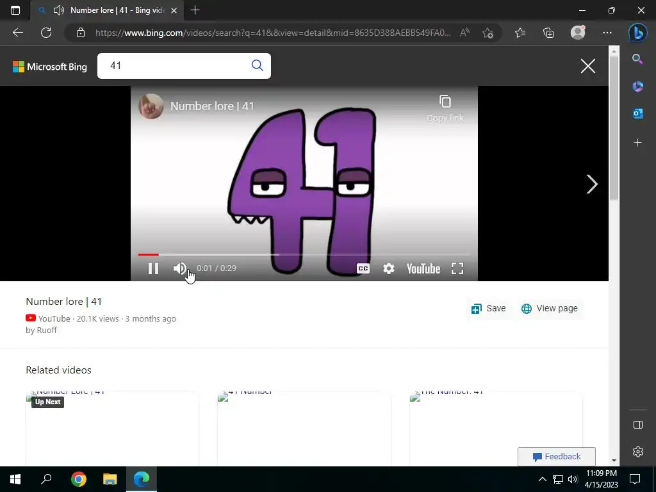Image resolution: width=656 pixels, height=492 pixels.
Task: Open a new browser tab
Action: (x=195, y=10)
